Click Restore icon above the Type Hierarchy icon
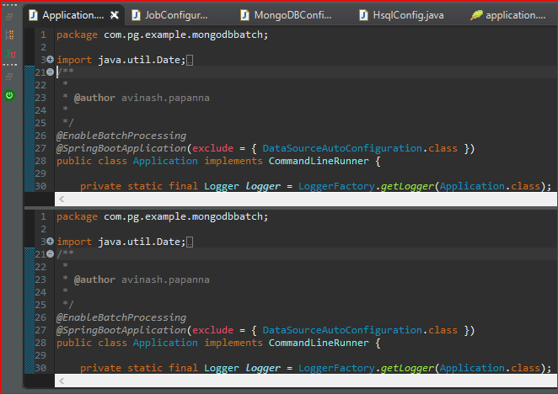The image size is (558, 394). (9, 16)
